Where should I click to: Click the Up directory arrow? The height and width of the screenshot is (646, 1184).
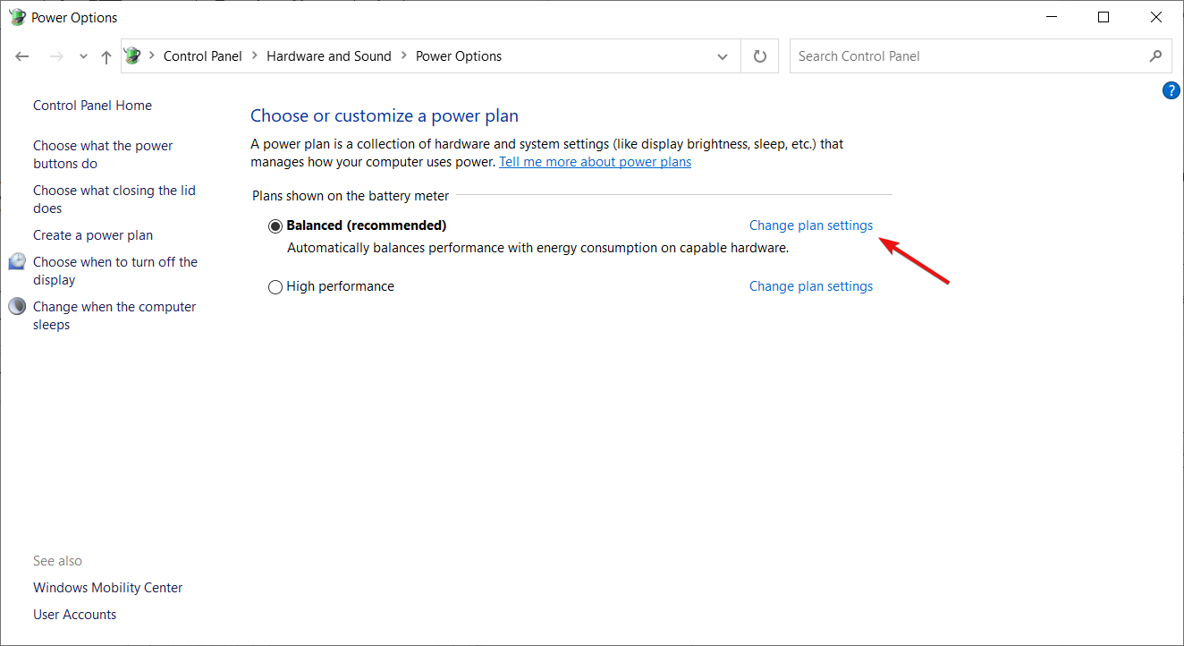(x=106, y=56)
